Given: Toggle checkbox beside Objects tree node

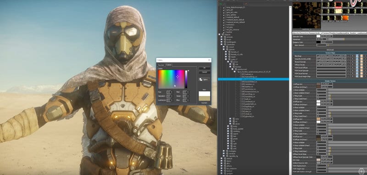Looking at the screenshot, I should 219,34.
